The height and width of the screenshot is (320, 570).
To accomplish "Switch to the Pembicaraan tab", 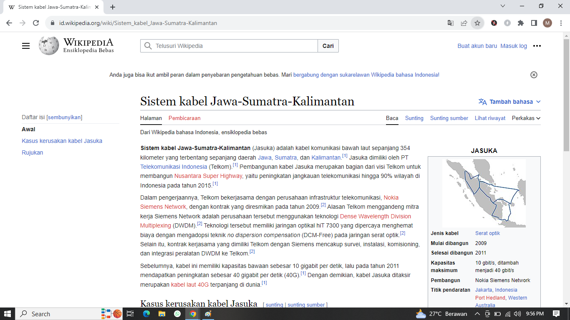I will [x=184, y=118].
